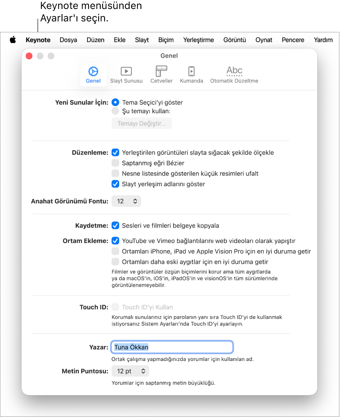
Task: Click the Genel window title
Action: click(x=169, y=56)
